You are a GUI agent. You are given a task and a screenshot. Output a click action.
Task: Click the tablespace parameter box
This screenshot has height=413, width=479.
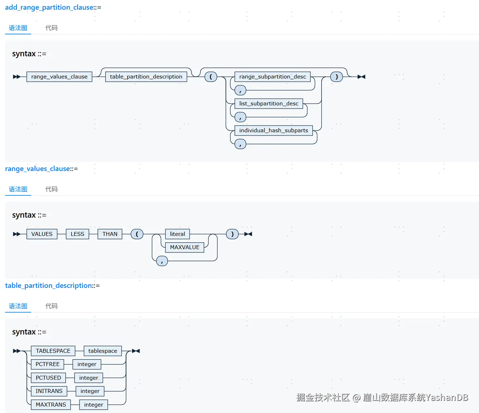point(103,351)
